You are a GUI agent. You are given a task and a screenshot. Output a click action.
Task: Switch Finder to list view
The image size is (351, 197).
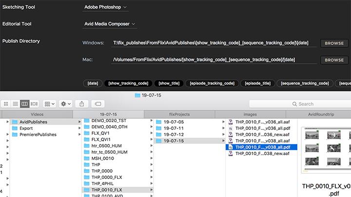pyautogui.click(x=16, y=104)
